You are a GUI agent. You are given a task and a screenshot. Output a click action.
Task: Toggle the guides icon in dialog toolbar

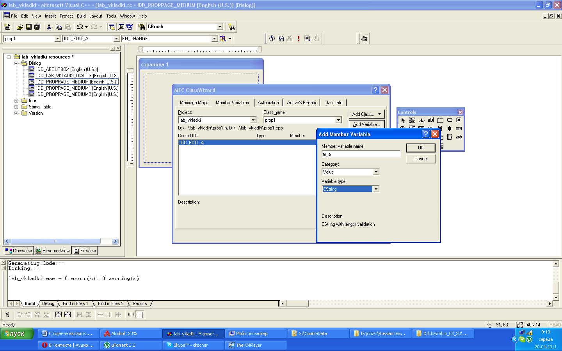pyautogui.click(x=140, y=314)
